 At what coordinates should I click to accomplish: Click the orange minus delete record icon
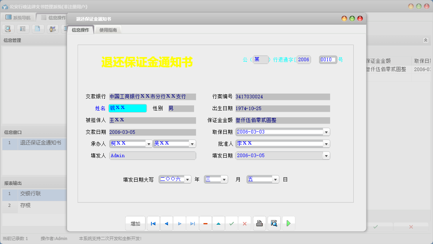pos(205,223)
